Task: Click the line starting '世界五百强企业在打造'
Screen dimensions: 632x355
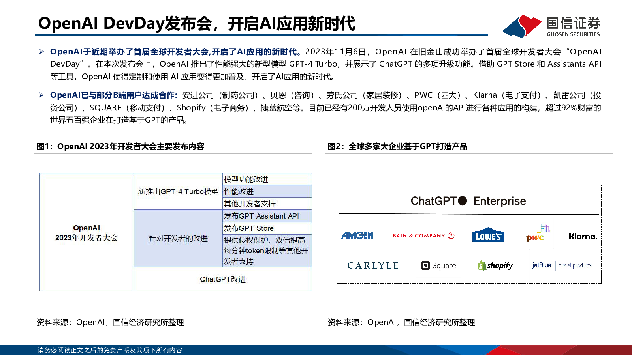Action: [119, 120]
